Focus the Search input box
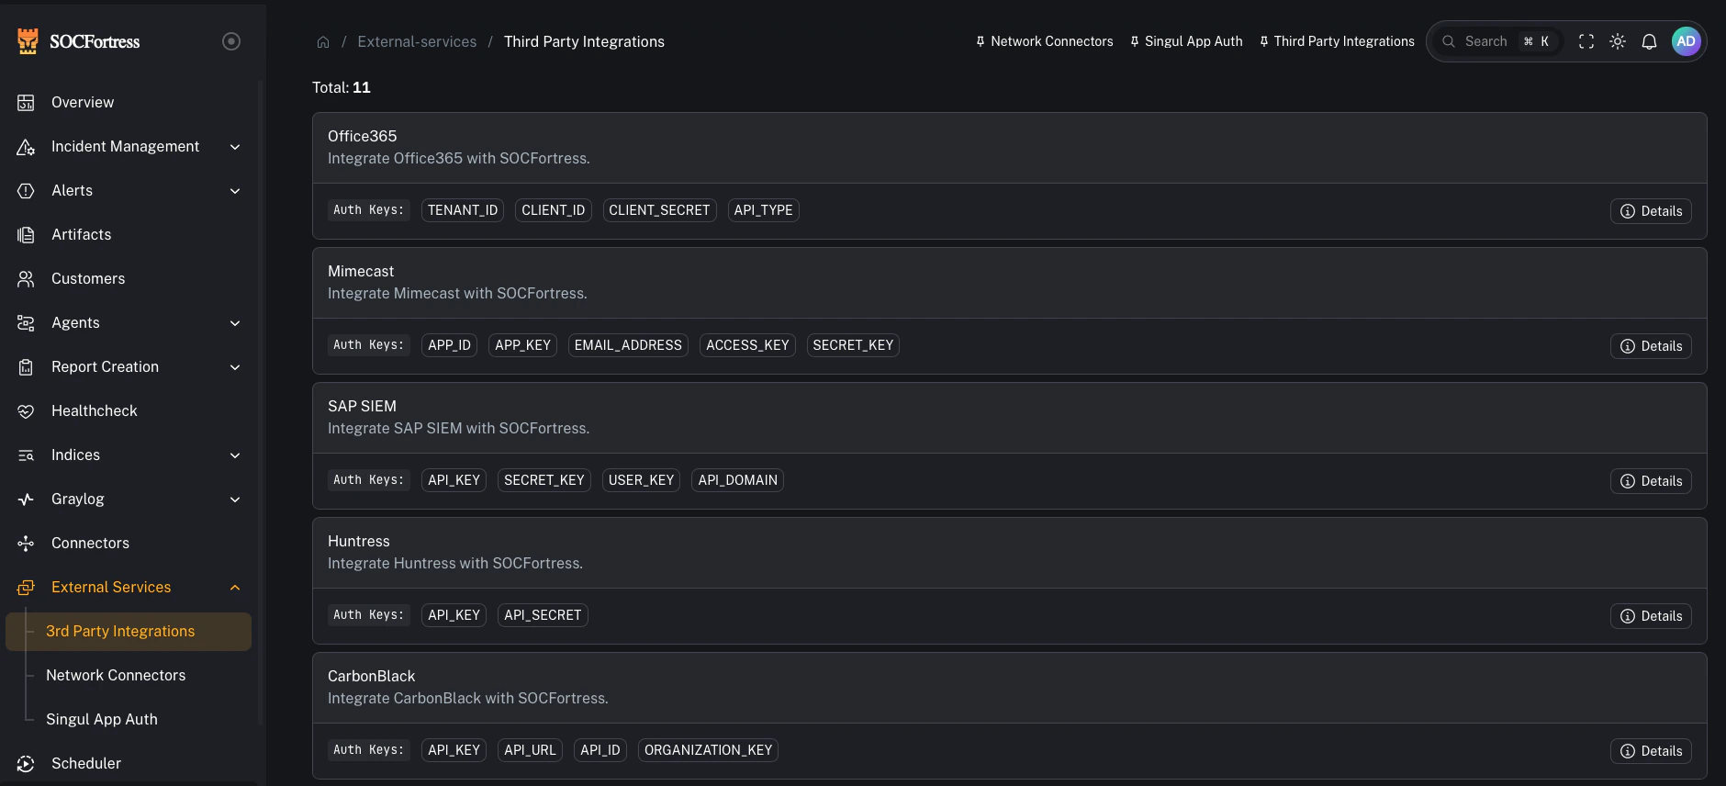This screenshot has width=1726, height=786. 1496,41
